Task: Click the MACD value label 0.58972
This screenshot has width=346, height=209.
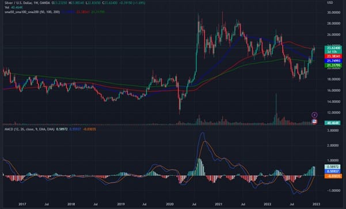Action: click(332, 167)
